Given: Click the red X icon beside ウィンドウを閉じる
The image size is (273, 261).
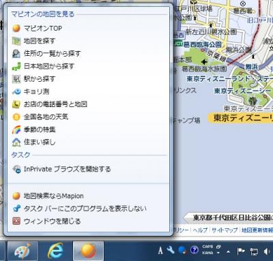Looking at the screenshot, I should (16, 221).
